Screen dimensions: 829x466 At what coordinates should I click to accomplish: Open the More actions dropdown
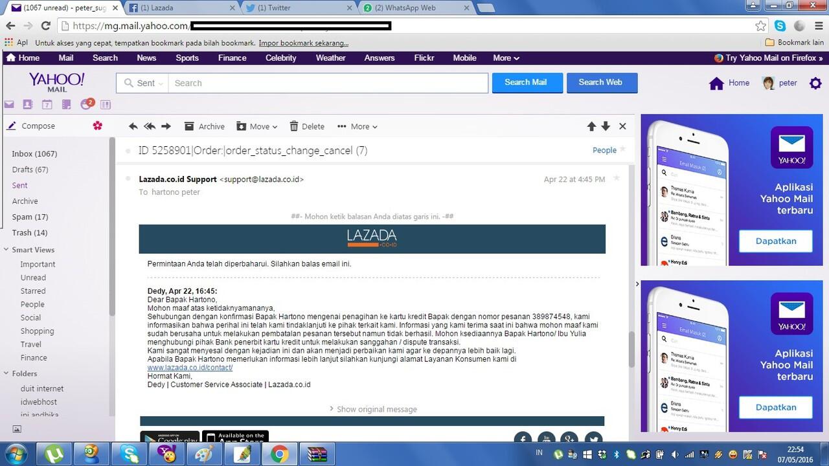tap(357, 126)
